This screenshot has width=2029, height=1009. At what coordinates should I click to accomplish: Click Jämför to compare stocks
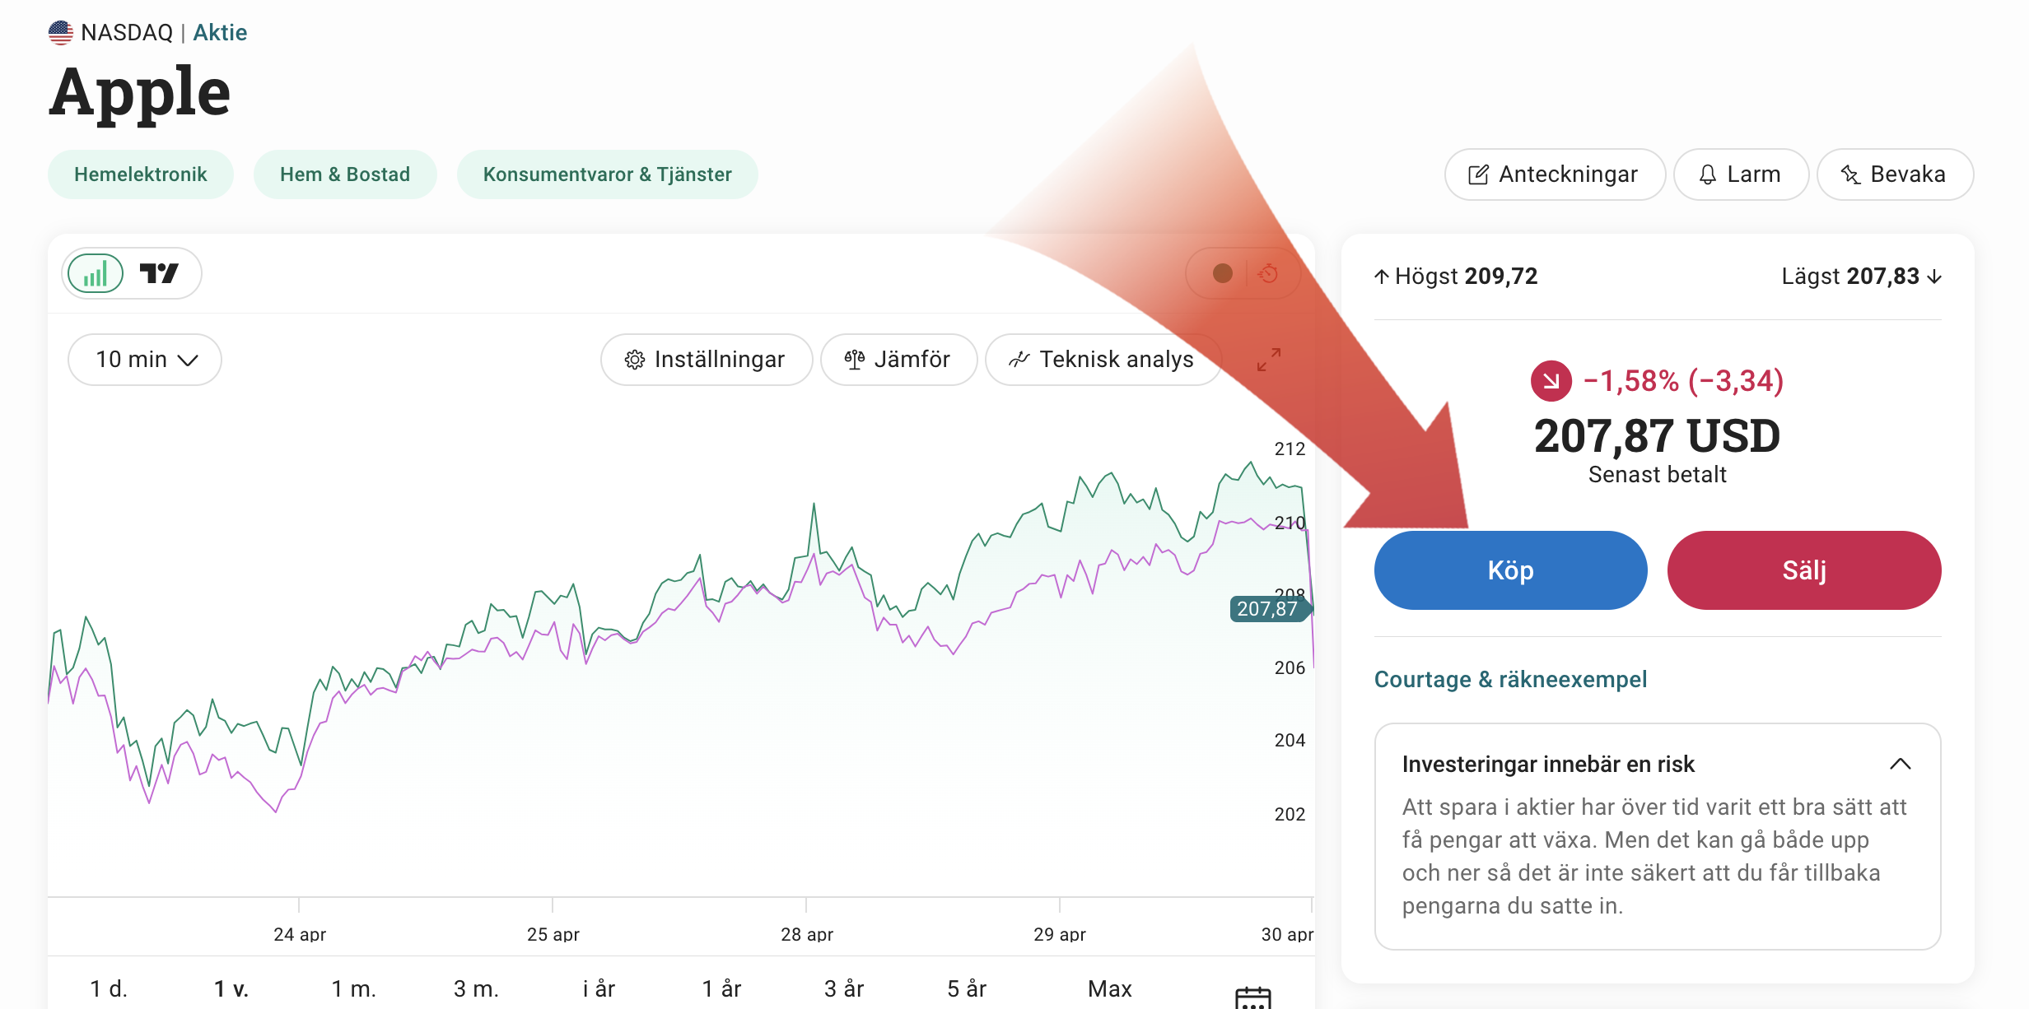[x=898, y=360]
